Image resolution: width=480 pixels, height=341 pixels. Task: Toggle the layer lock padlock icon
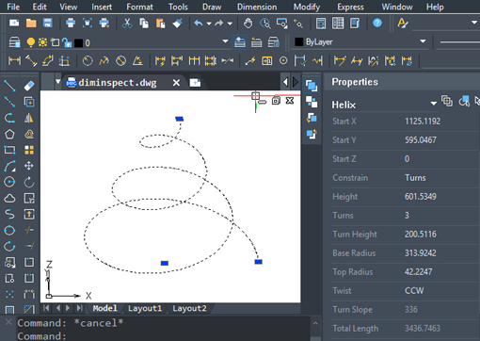67,42
